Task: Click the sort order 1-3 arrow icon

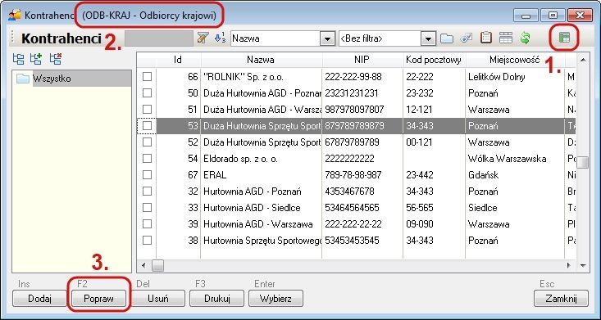Action: click(220, 38)
